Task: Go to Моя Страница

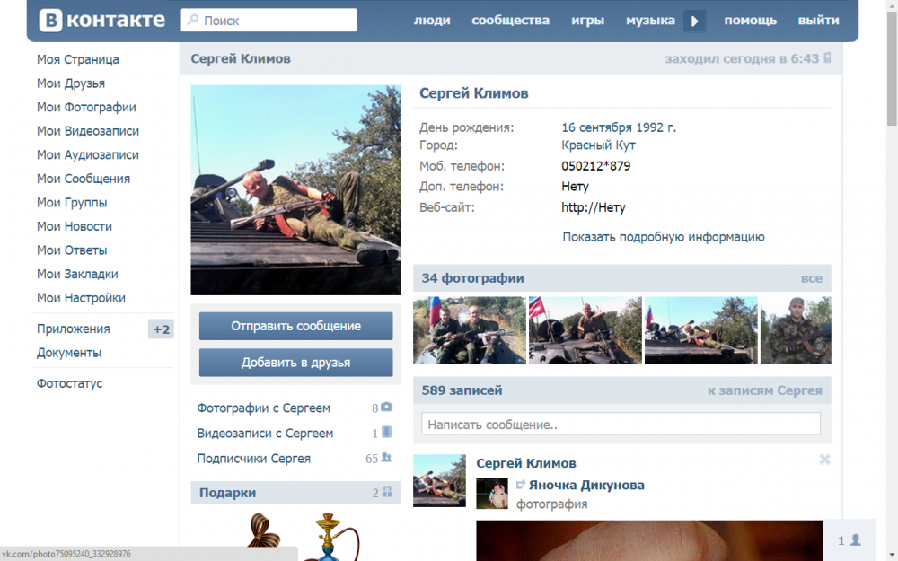Action: [x=78, y=59]
